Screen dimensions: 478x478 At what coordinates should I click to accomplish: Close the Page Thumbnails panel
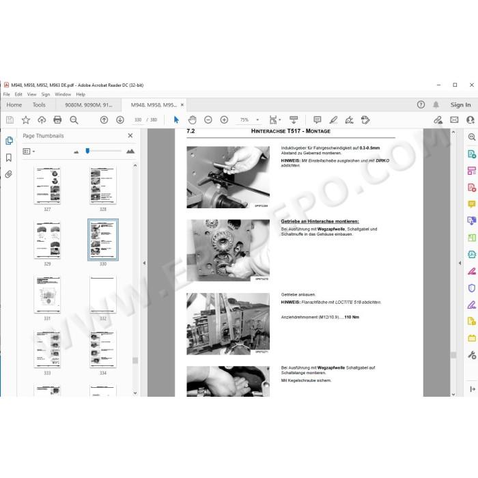[130, 135]
